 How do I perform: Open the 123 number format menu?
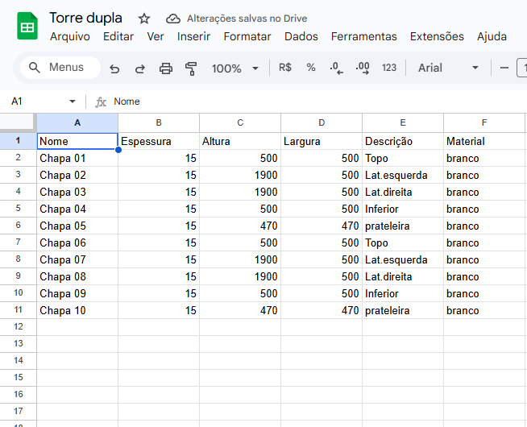[x=389, y=68]
